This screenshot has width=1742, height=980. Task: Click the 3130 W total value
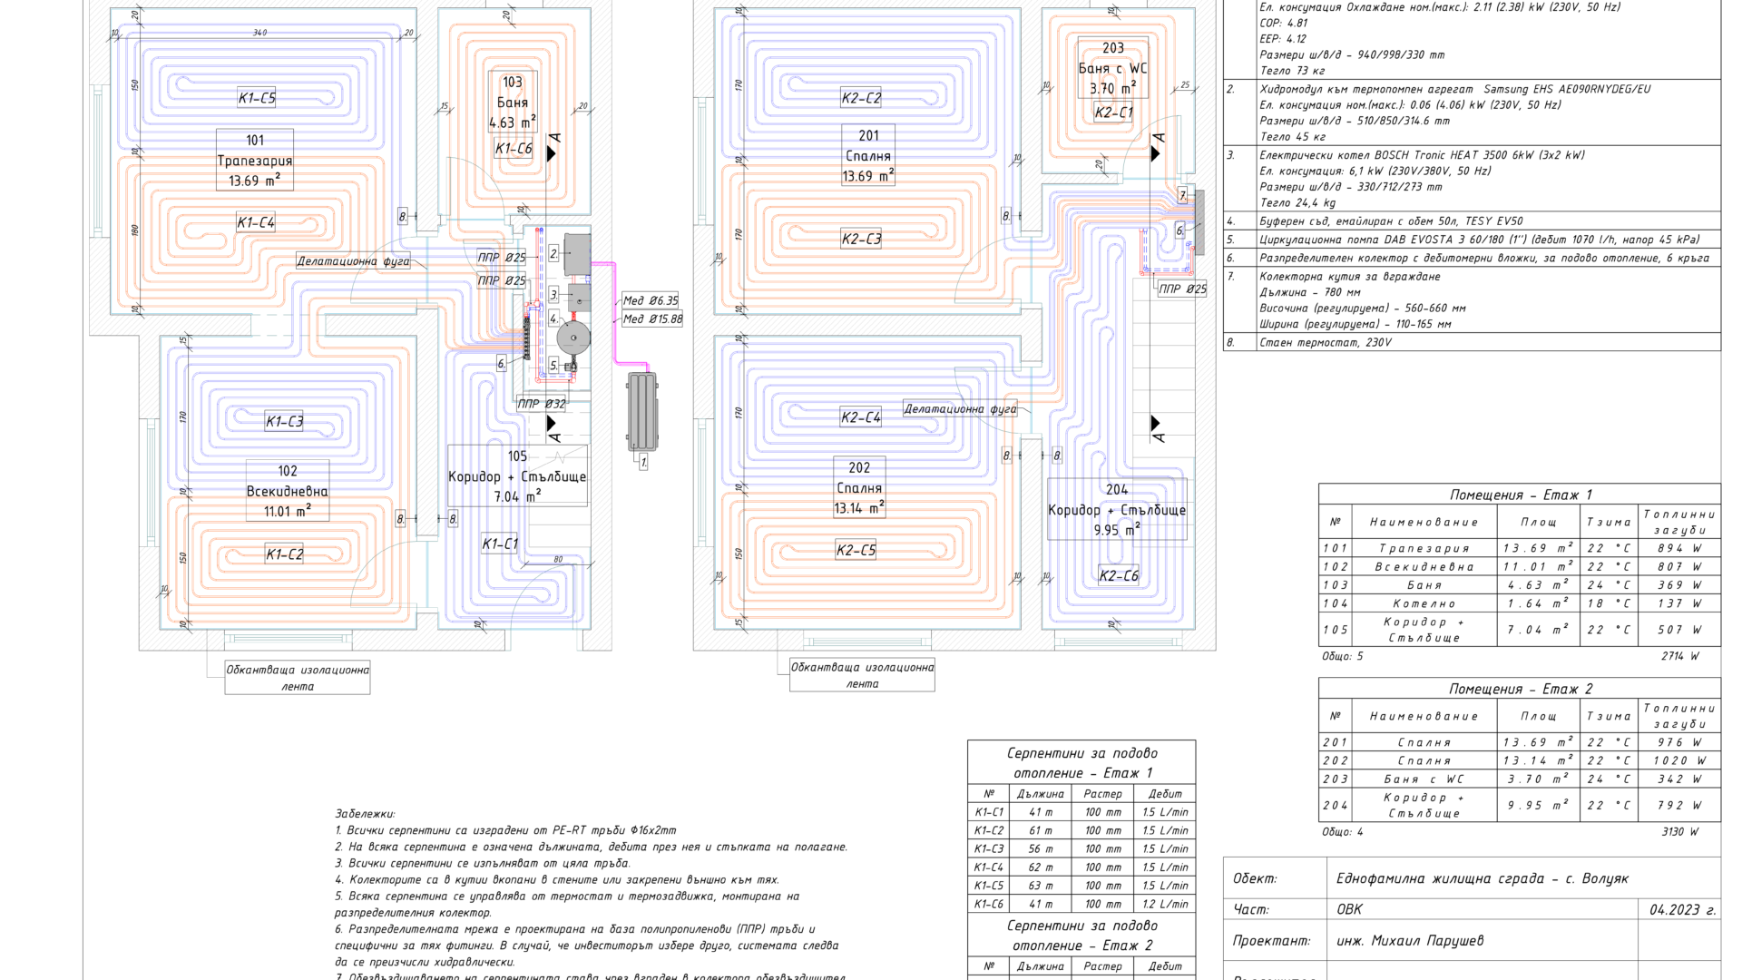(1679, 831)
